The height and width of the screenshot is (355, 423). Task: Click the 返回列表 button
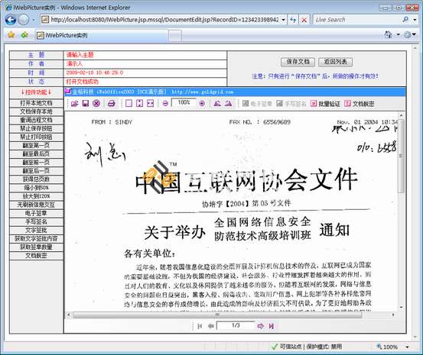pos(335,62)
